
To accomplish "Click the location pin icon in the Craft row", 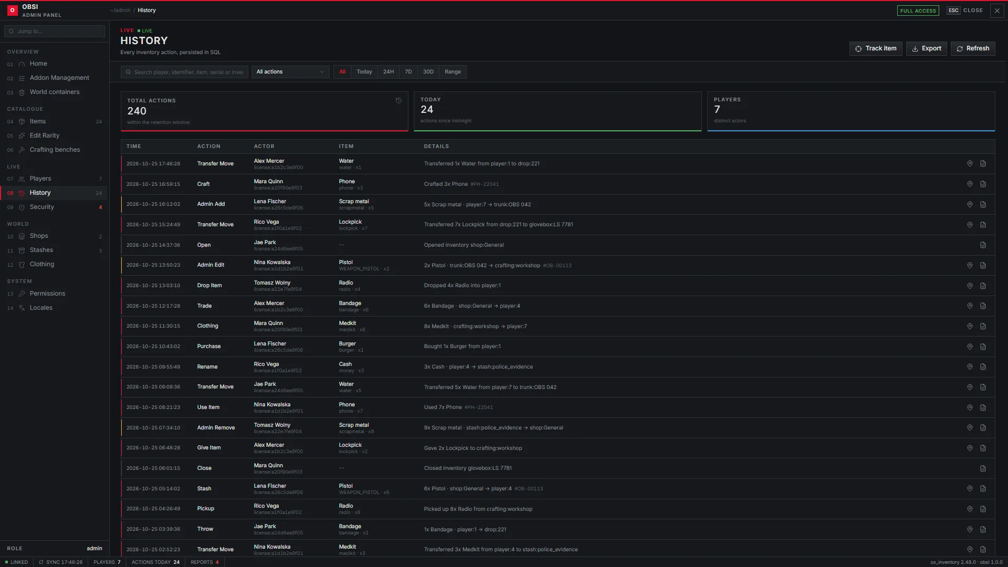I will pos(970,184).
